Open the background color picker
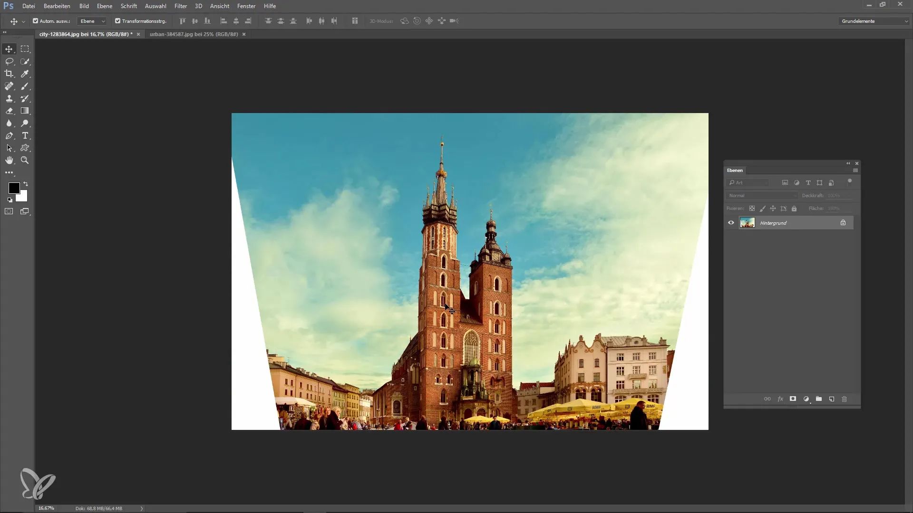This screenshot has width=913, height=513. (x=23, y=198)
